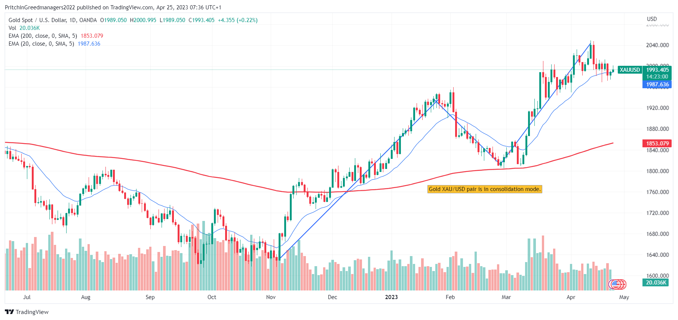Click the USD currency label
This screenshot has width=678, height=320.
pyautogui.click(x=652, y=19)
